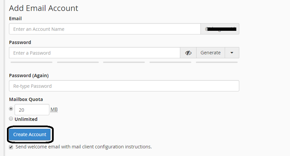290x156 pixels.
Task: Choose the Unlimited quota radio button
Action: click(11, 119)
